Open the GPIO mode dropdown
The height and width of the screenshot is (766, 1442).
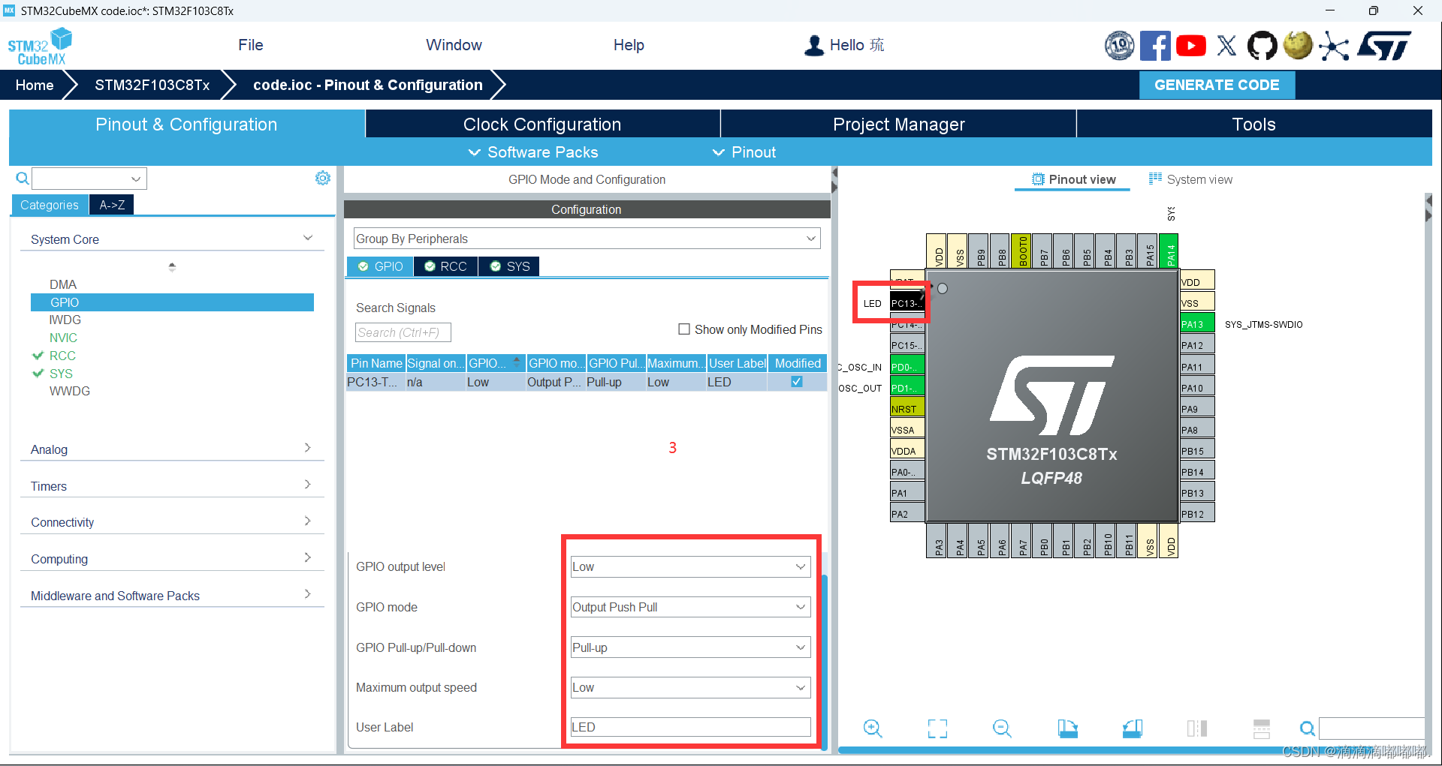click(690, 607)
